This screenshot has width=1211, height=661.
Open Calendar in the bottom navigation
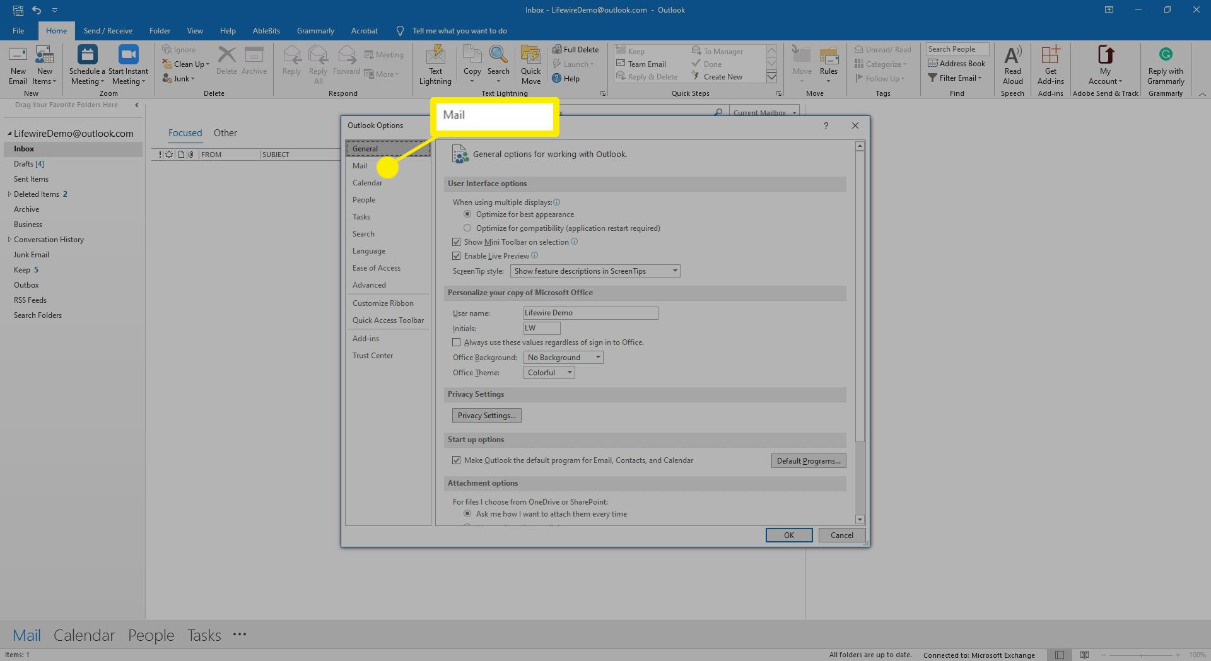pos(84,635)
